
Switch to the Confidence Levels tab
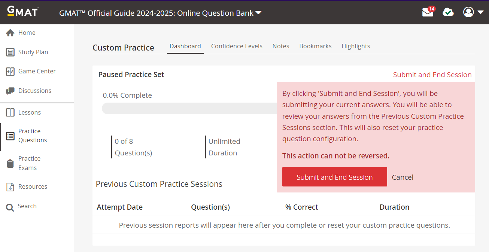pos(237,46)
